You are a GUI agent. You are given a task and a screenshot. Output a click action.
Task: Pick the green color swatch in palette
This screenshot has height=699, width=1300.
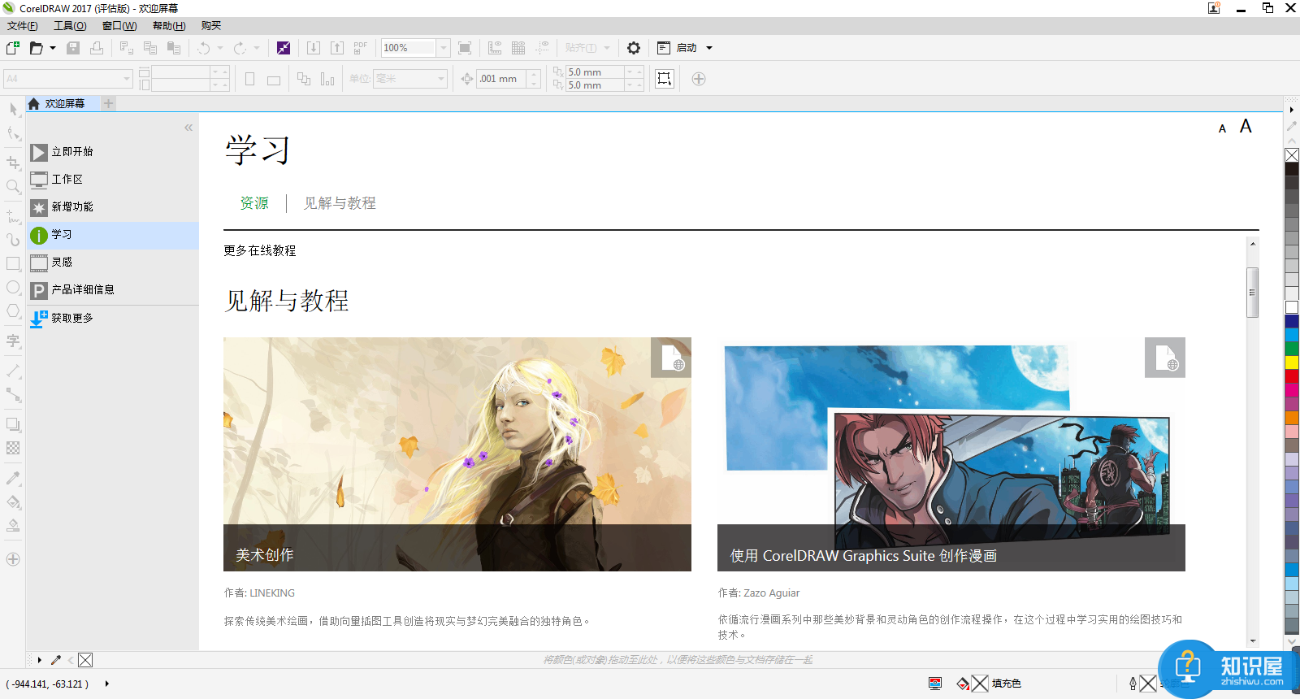coord(1292,349)
